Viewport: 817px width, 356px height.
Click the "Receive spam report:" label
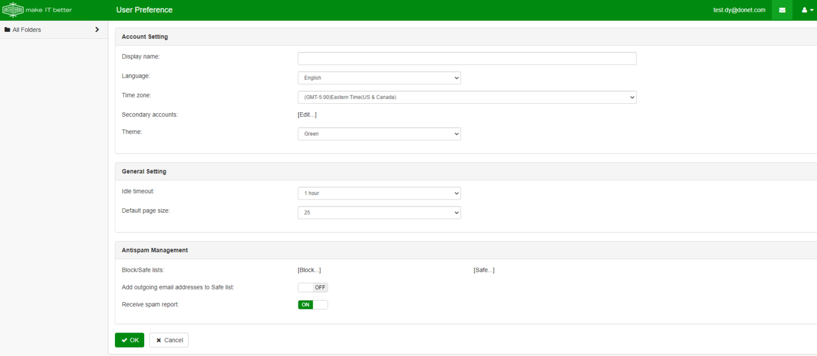click(x=151, y=305)
